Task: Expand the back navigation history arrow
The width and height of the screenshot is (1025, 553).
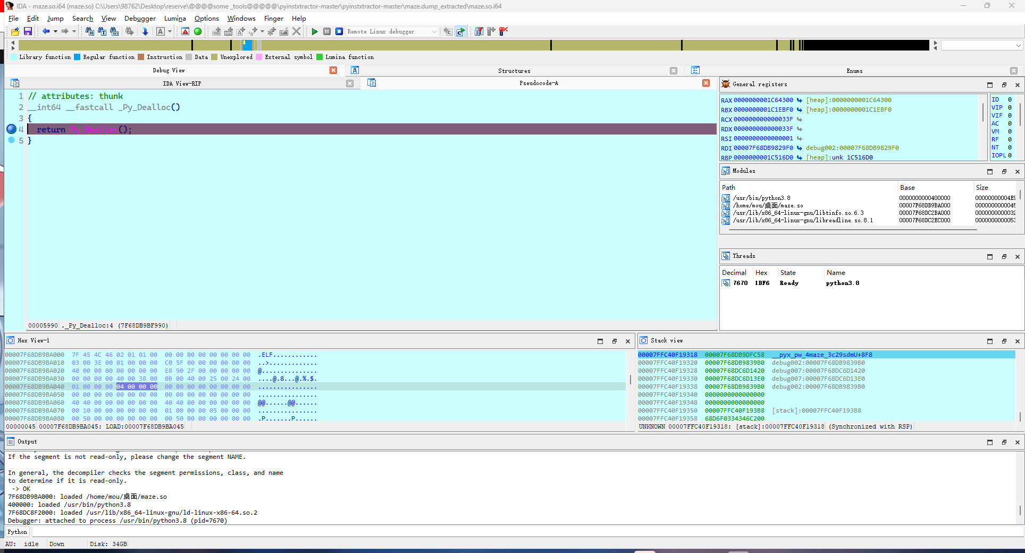Action: click(x=55, y=32)
